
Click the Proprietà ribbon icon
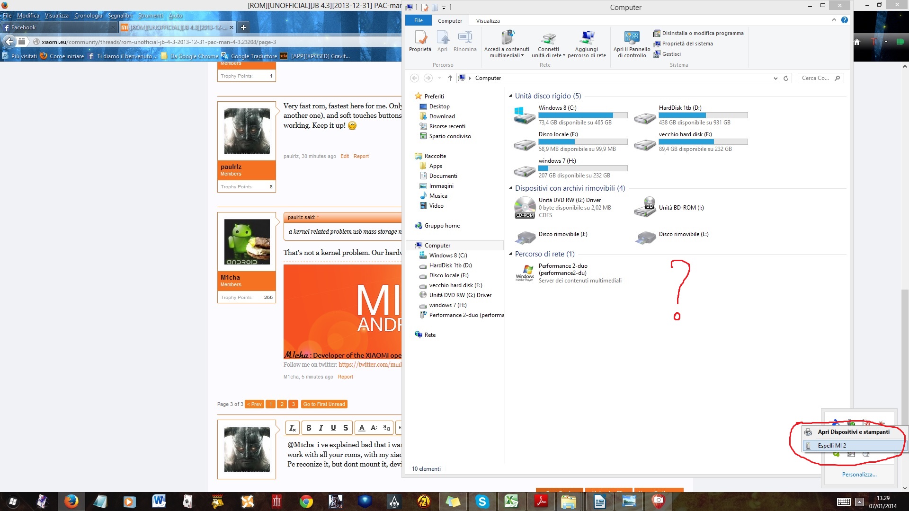tap(420, 41)
